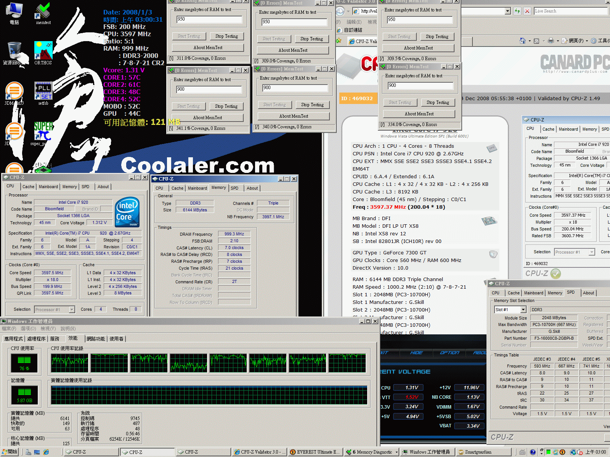Switch to 網路功能 tab in Task Manager
This screenshot has width=610, height=457.
(95, 339)
